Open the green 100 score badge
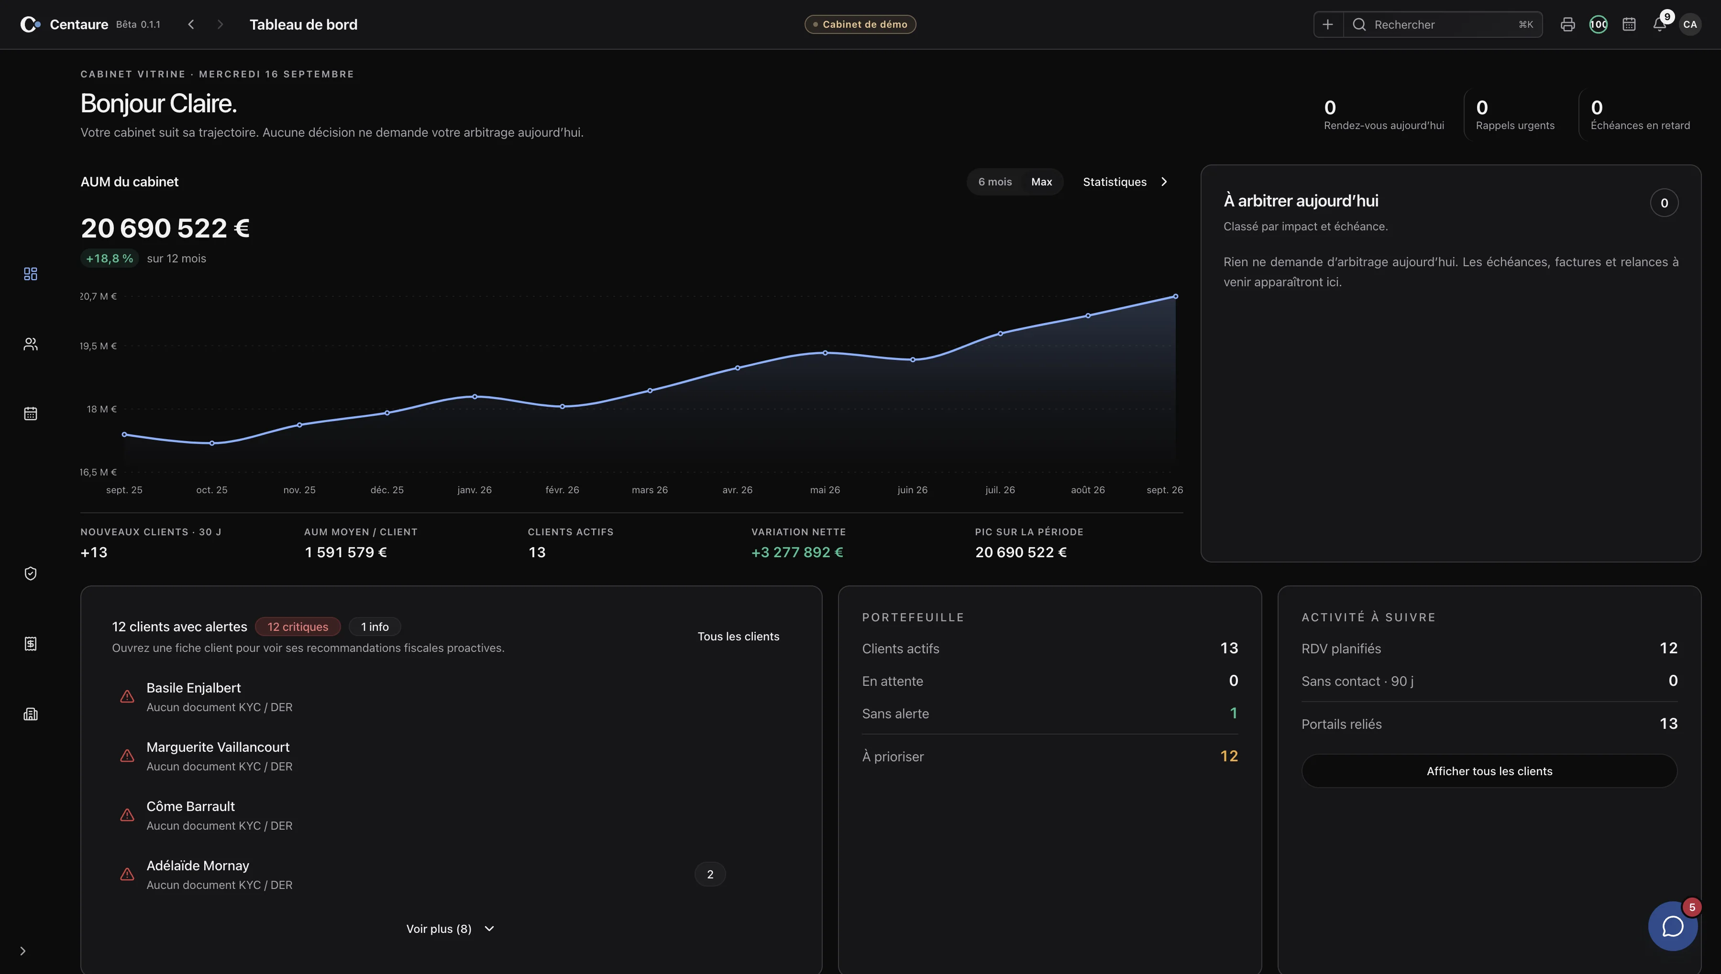Screen dimensions: 1721x974 pyautogui.click(x=1599, y=24)
